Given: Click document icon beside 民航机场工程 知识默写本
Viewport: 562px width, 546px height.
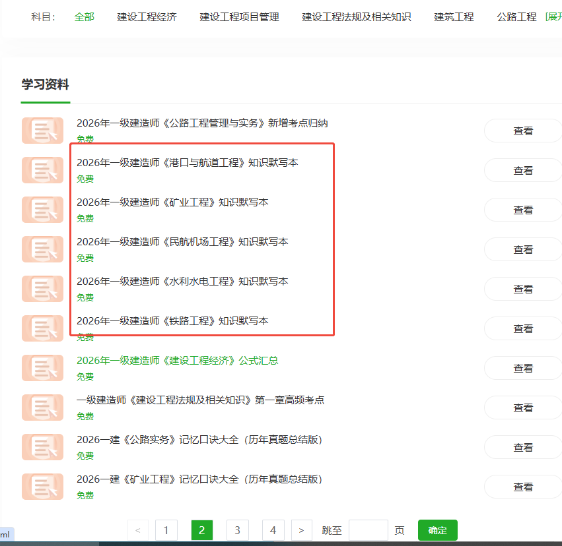Looking at the screenshot, I should (x=42, y=249).
